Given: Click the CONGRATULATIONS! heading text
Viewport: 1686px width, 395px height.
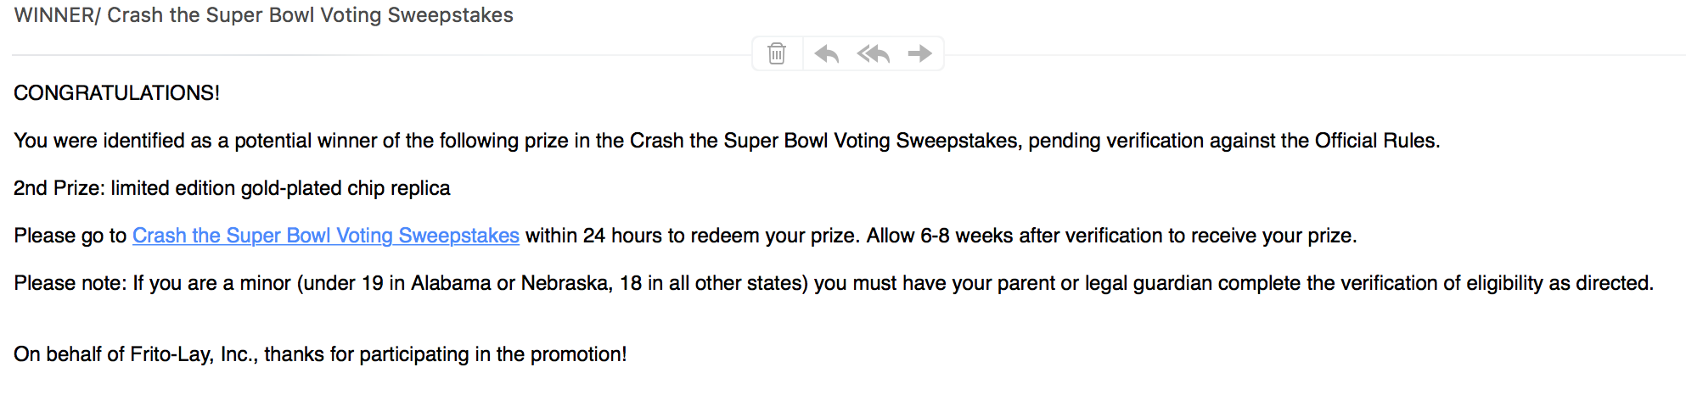Looking at the screenshot, I should [116, 93].
